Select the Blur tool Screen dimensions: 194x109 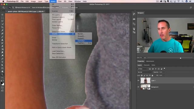point(2,52)
